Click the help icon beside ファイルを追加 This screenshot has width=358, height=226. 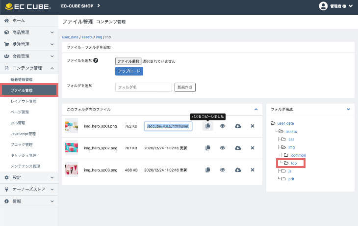(x=96, y=60)
